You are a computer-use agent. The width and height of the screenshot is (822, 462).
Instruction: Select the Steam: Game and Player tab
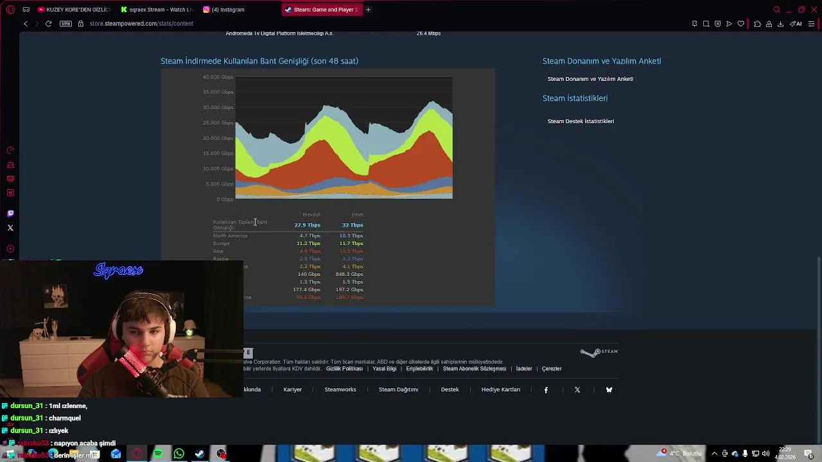[x=321, y=10]
